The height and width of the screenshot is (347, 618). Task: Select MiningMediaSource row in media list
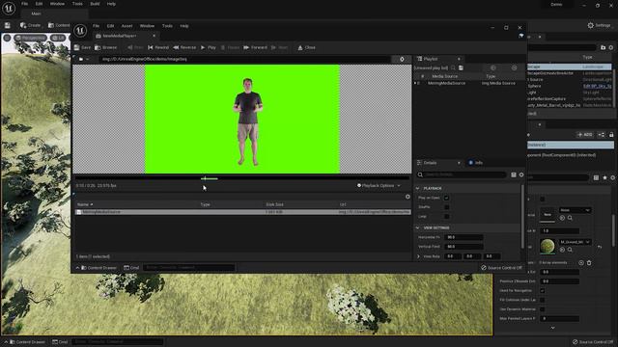tap(243, 212)
